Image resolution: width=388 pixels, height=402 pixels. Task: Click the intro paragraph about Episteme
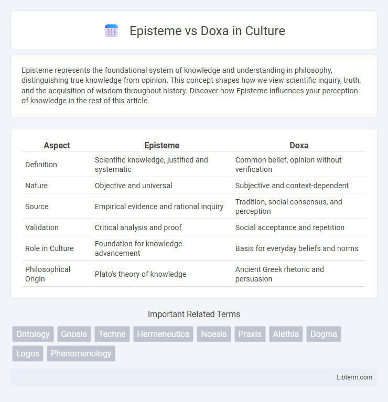pyautogui.click(x=191, y=85)
